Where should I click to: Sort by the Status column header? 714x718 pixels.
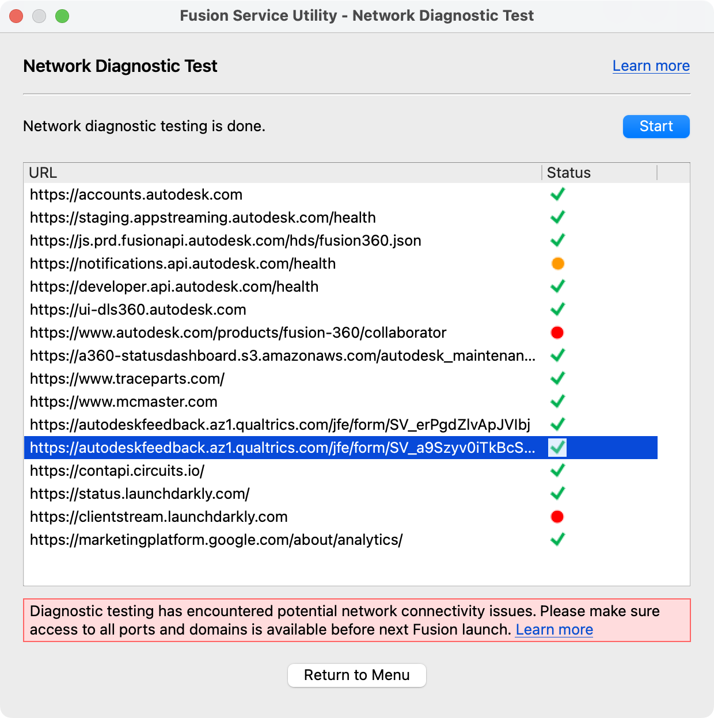pyautogui.click(x=599, y=173)
